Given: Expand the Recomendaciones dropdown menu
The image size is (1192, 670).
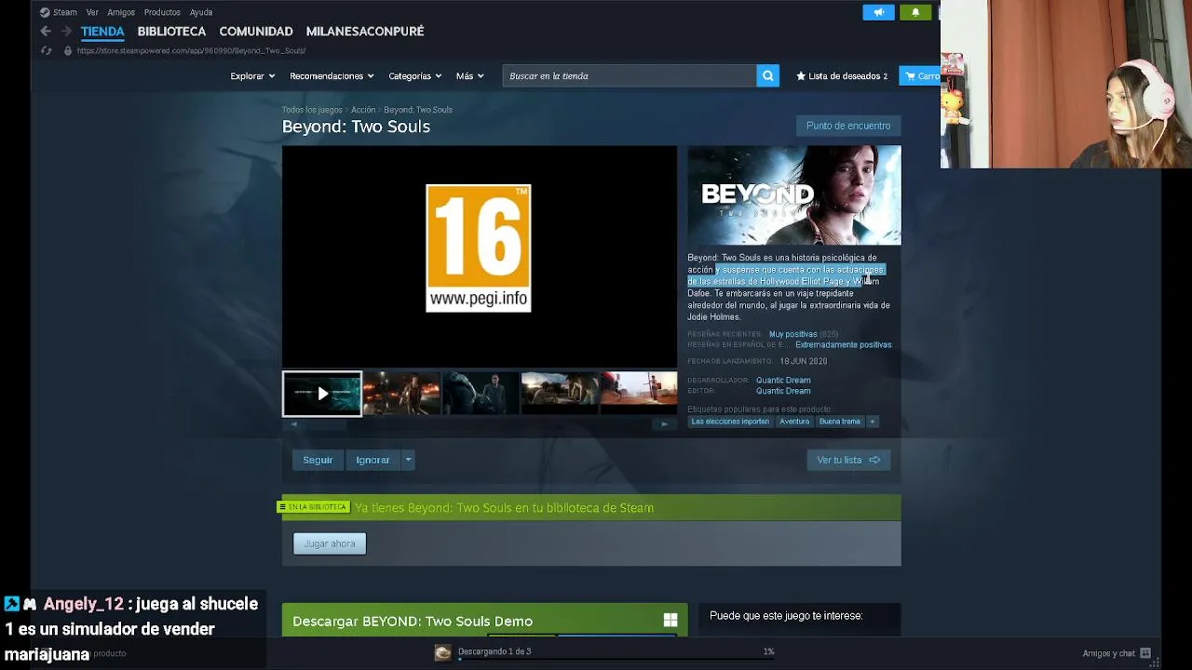Looking at the screenshot, I should (332, 76).
